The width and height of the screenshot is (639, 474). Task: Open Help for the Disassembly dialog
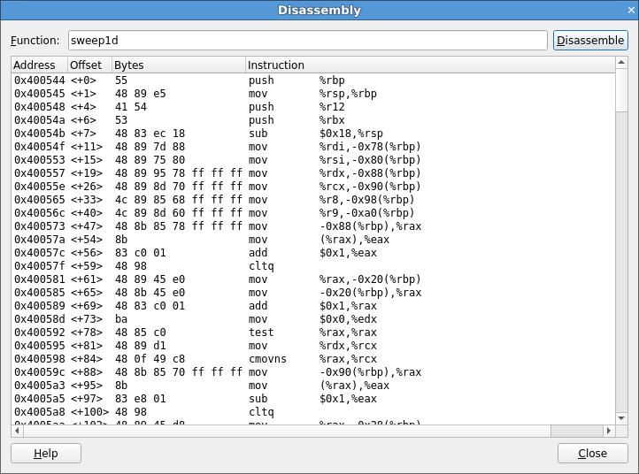coord(46,454)
